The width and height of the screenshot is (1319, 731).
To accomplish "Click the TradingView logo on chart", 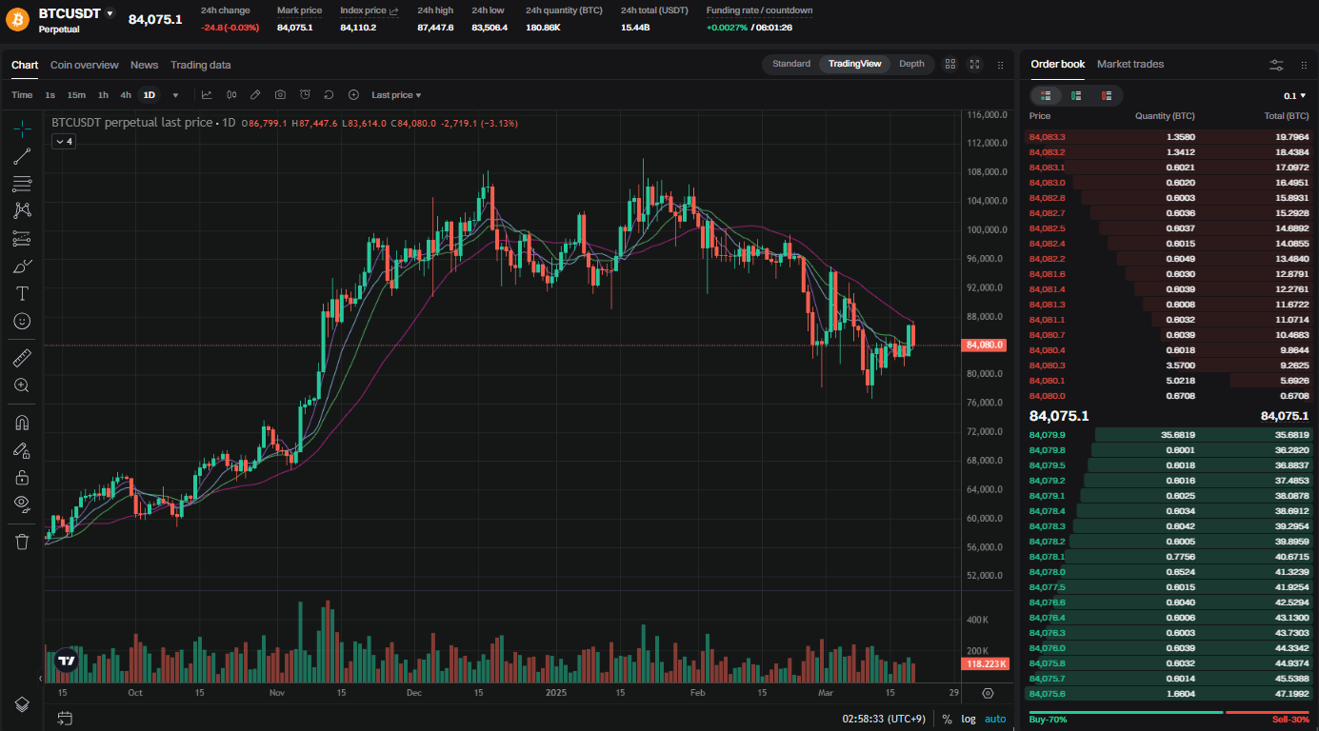I will 66,660.
